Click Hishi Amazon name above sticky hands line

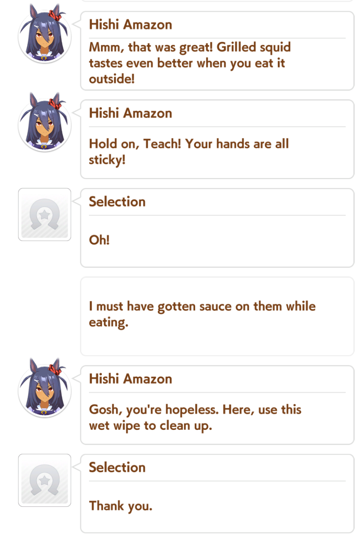(x=130, y=113)
